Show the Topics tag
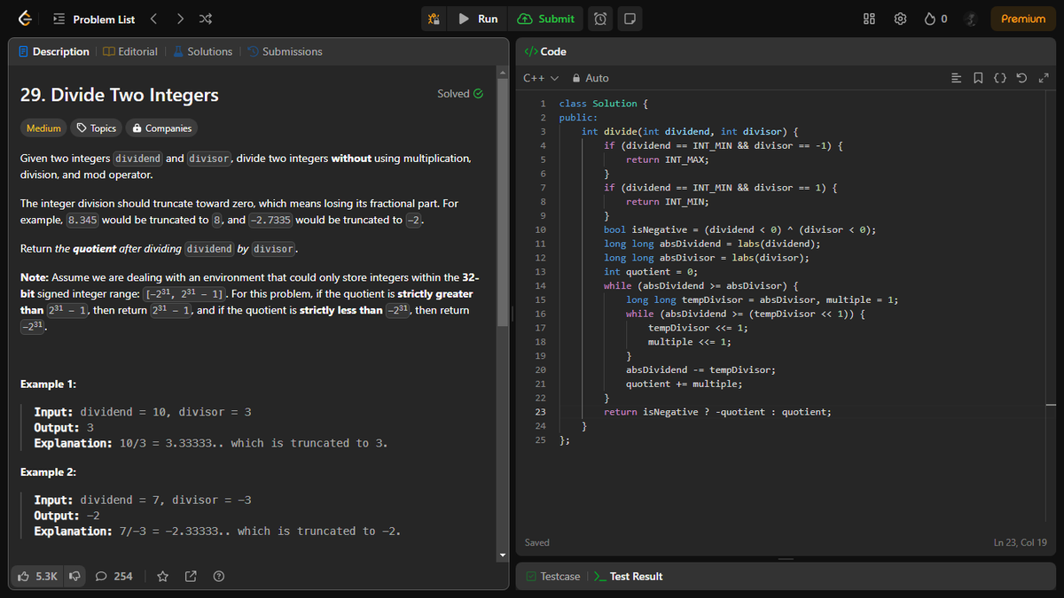Screen dimensions: 1064x598 point(97,128)
